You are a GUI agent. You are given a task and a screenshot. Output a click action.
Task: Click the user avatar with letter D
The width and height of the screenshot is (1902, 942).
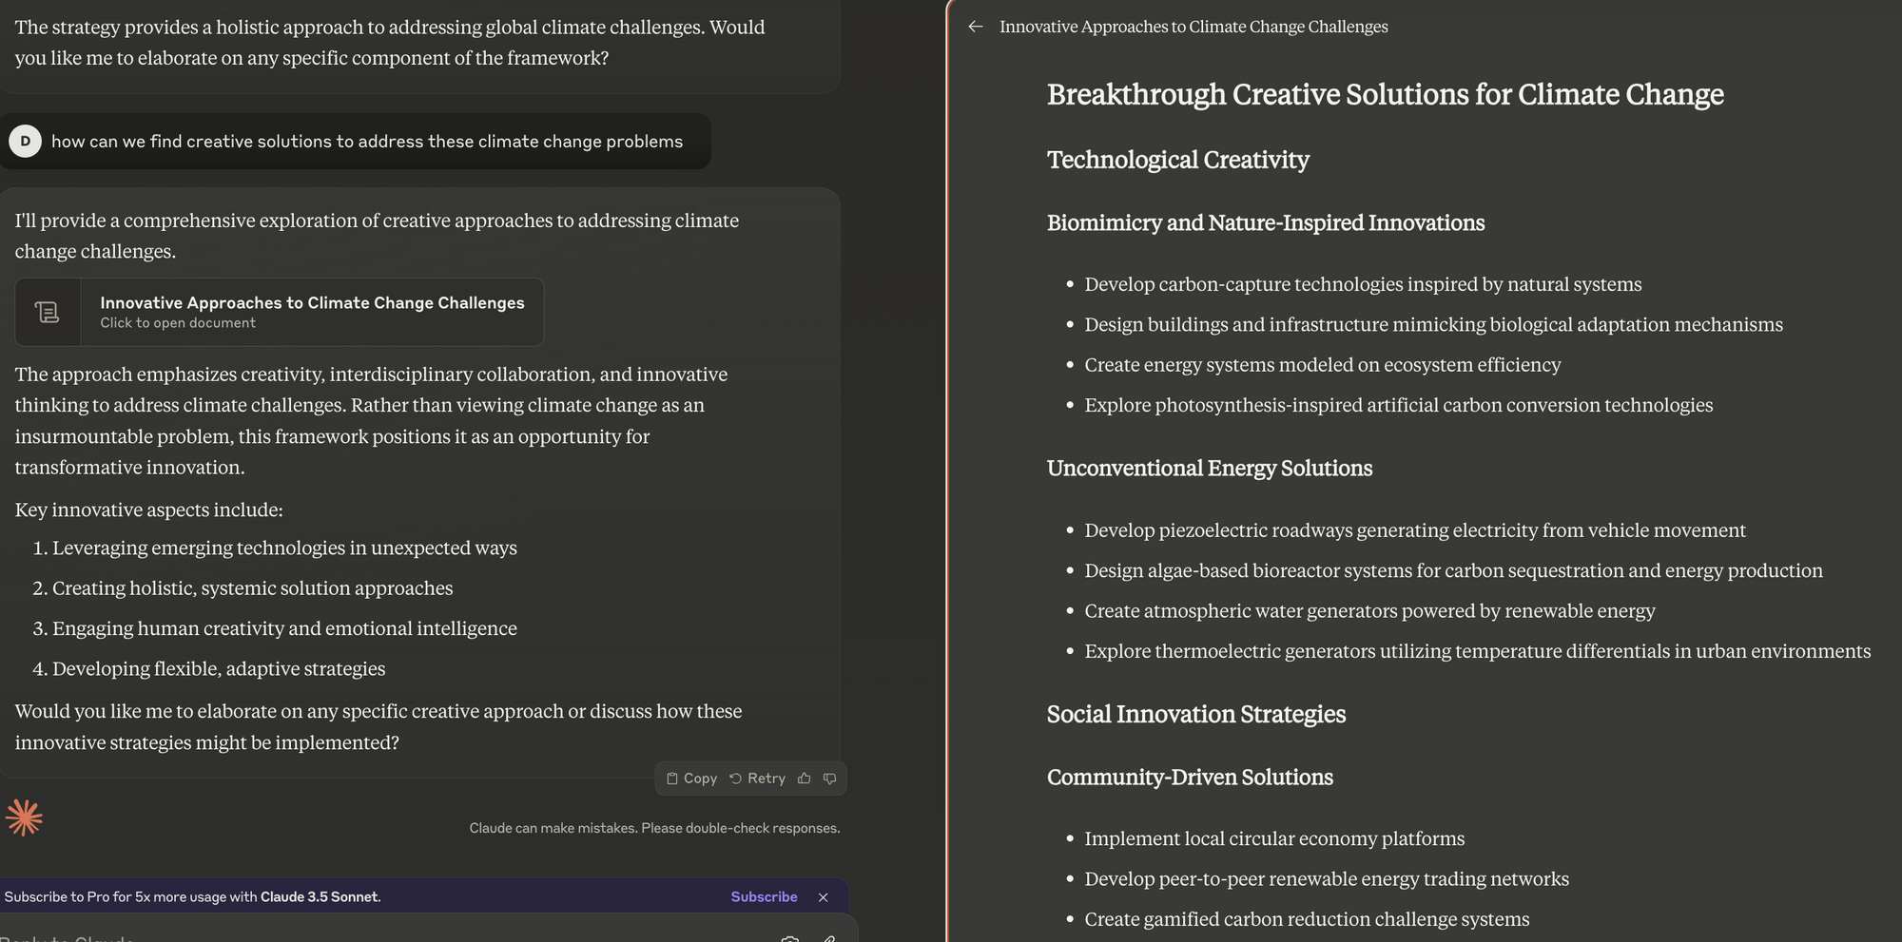pyautogui.click(x=25, y=141)
